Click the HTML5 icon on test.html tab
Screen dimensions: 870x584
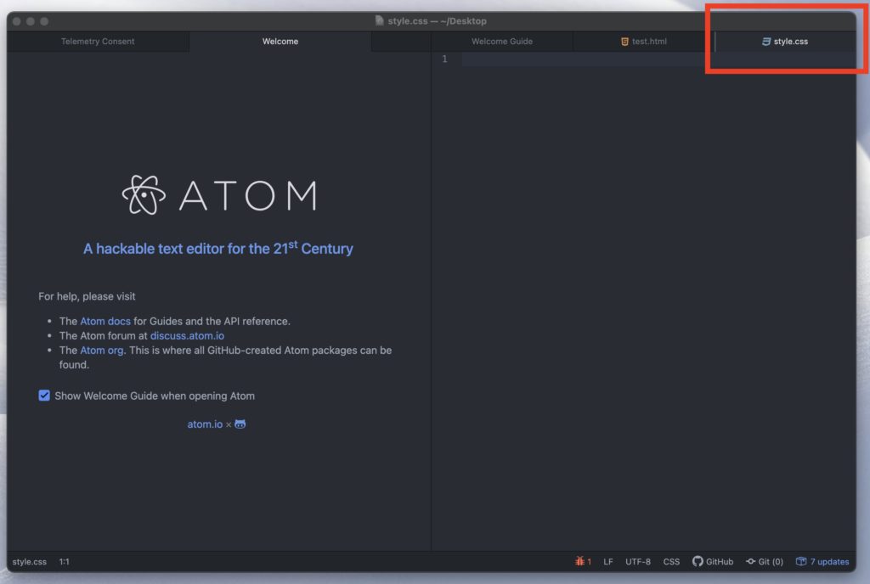[x=624, y=42]
